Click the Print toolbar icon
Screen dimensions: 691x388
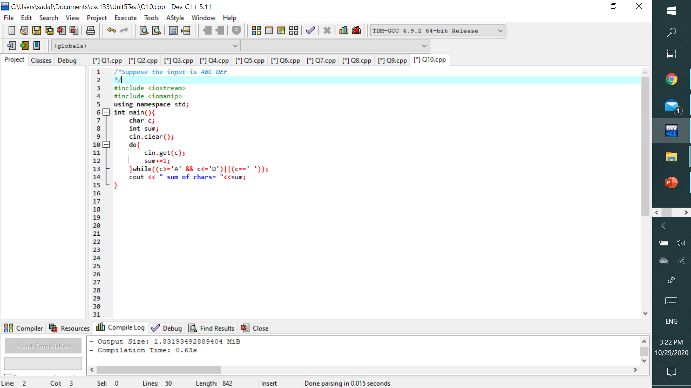91,31
